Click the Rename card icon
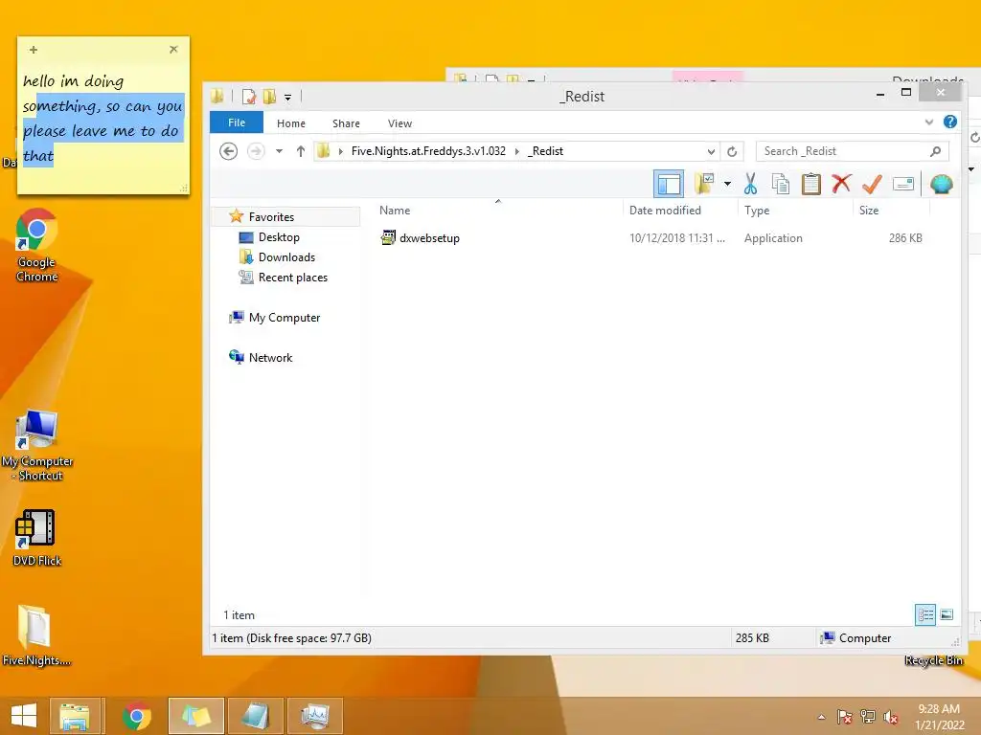The image size is (981, 735). click(902, 184)
